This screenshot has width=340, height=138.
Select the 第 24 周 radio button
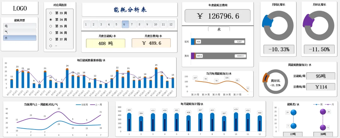click(51, 20)
